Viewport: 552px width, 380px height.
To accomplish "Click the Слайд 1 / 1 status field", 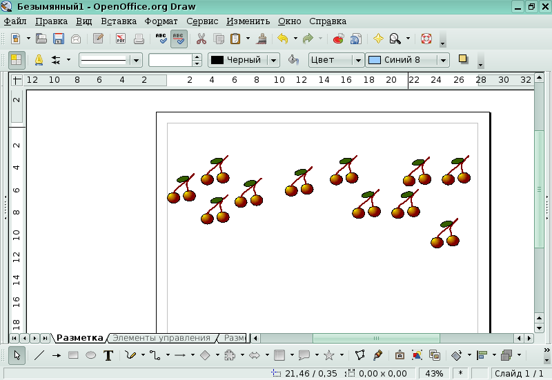I will 519,373.
